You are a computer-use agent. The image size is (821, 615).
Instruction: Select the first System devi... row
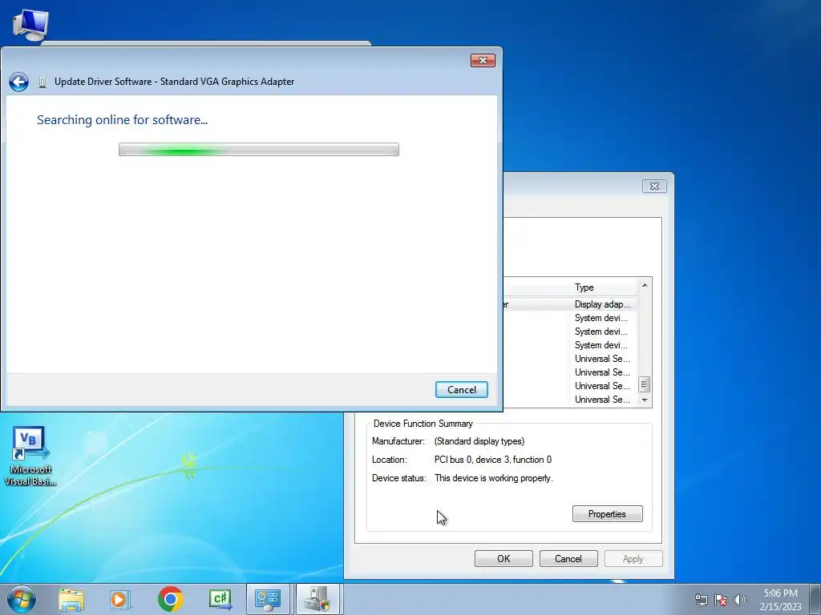[601, 317]
